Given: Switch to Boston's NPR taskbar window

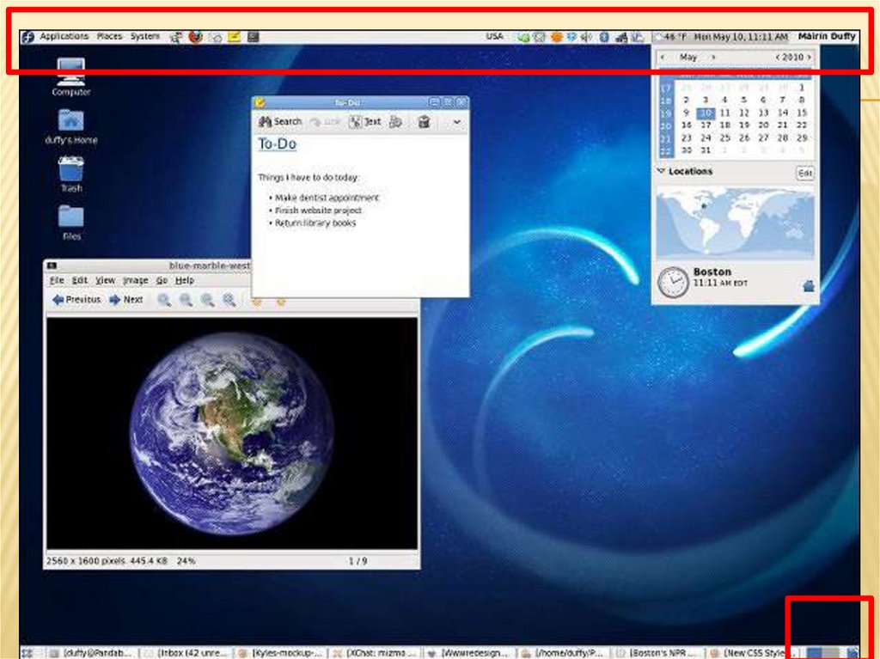Looking at the screenshot, I should [x=657, y=653].
